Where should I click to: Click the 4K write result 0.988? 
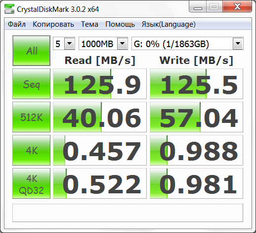click(x=196, y=150)
